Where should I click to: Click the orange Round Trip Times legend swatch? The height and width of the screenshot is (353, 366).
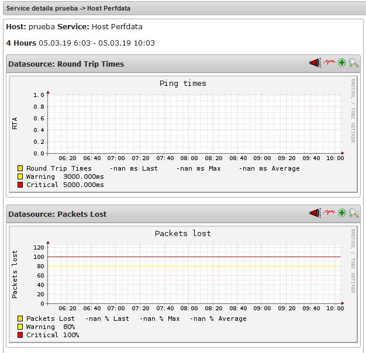point(20,169)
